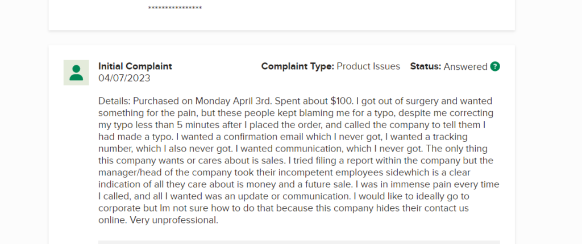Click the Complaint Type label

coord(298,66)
